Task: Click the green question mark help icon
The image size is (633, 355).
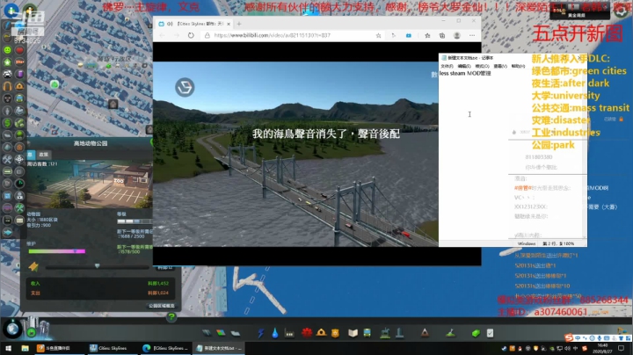Action: (171, 317)
